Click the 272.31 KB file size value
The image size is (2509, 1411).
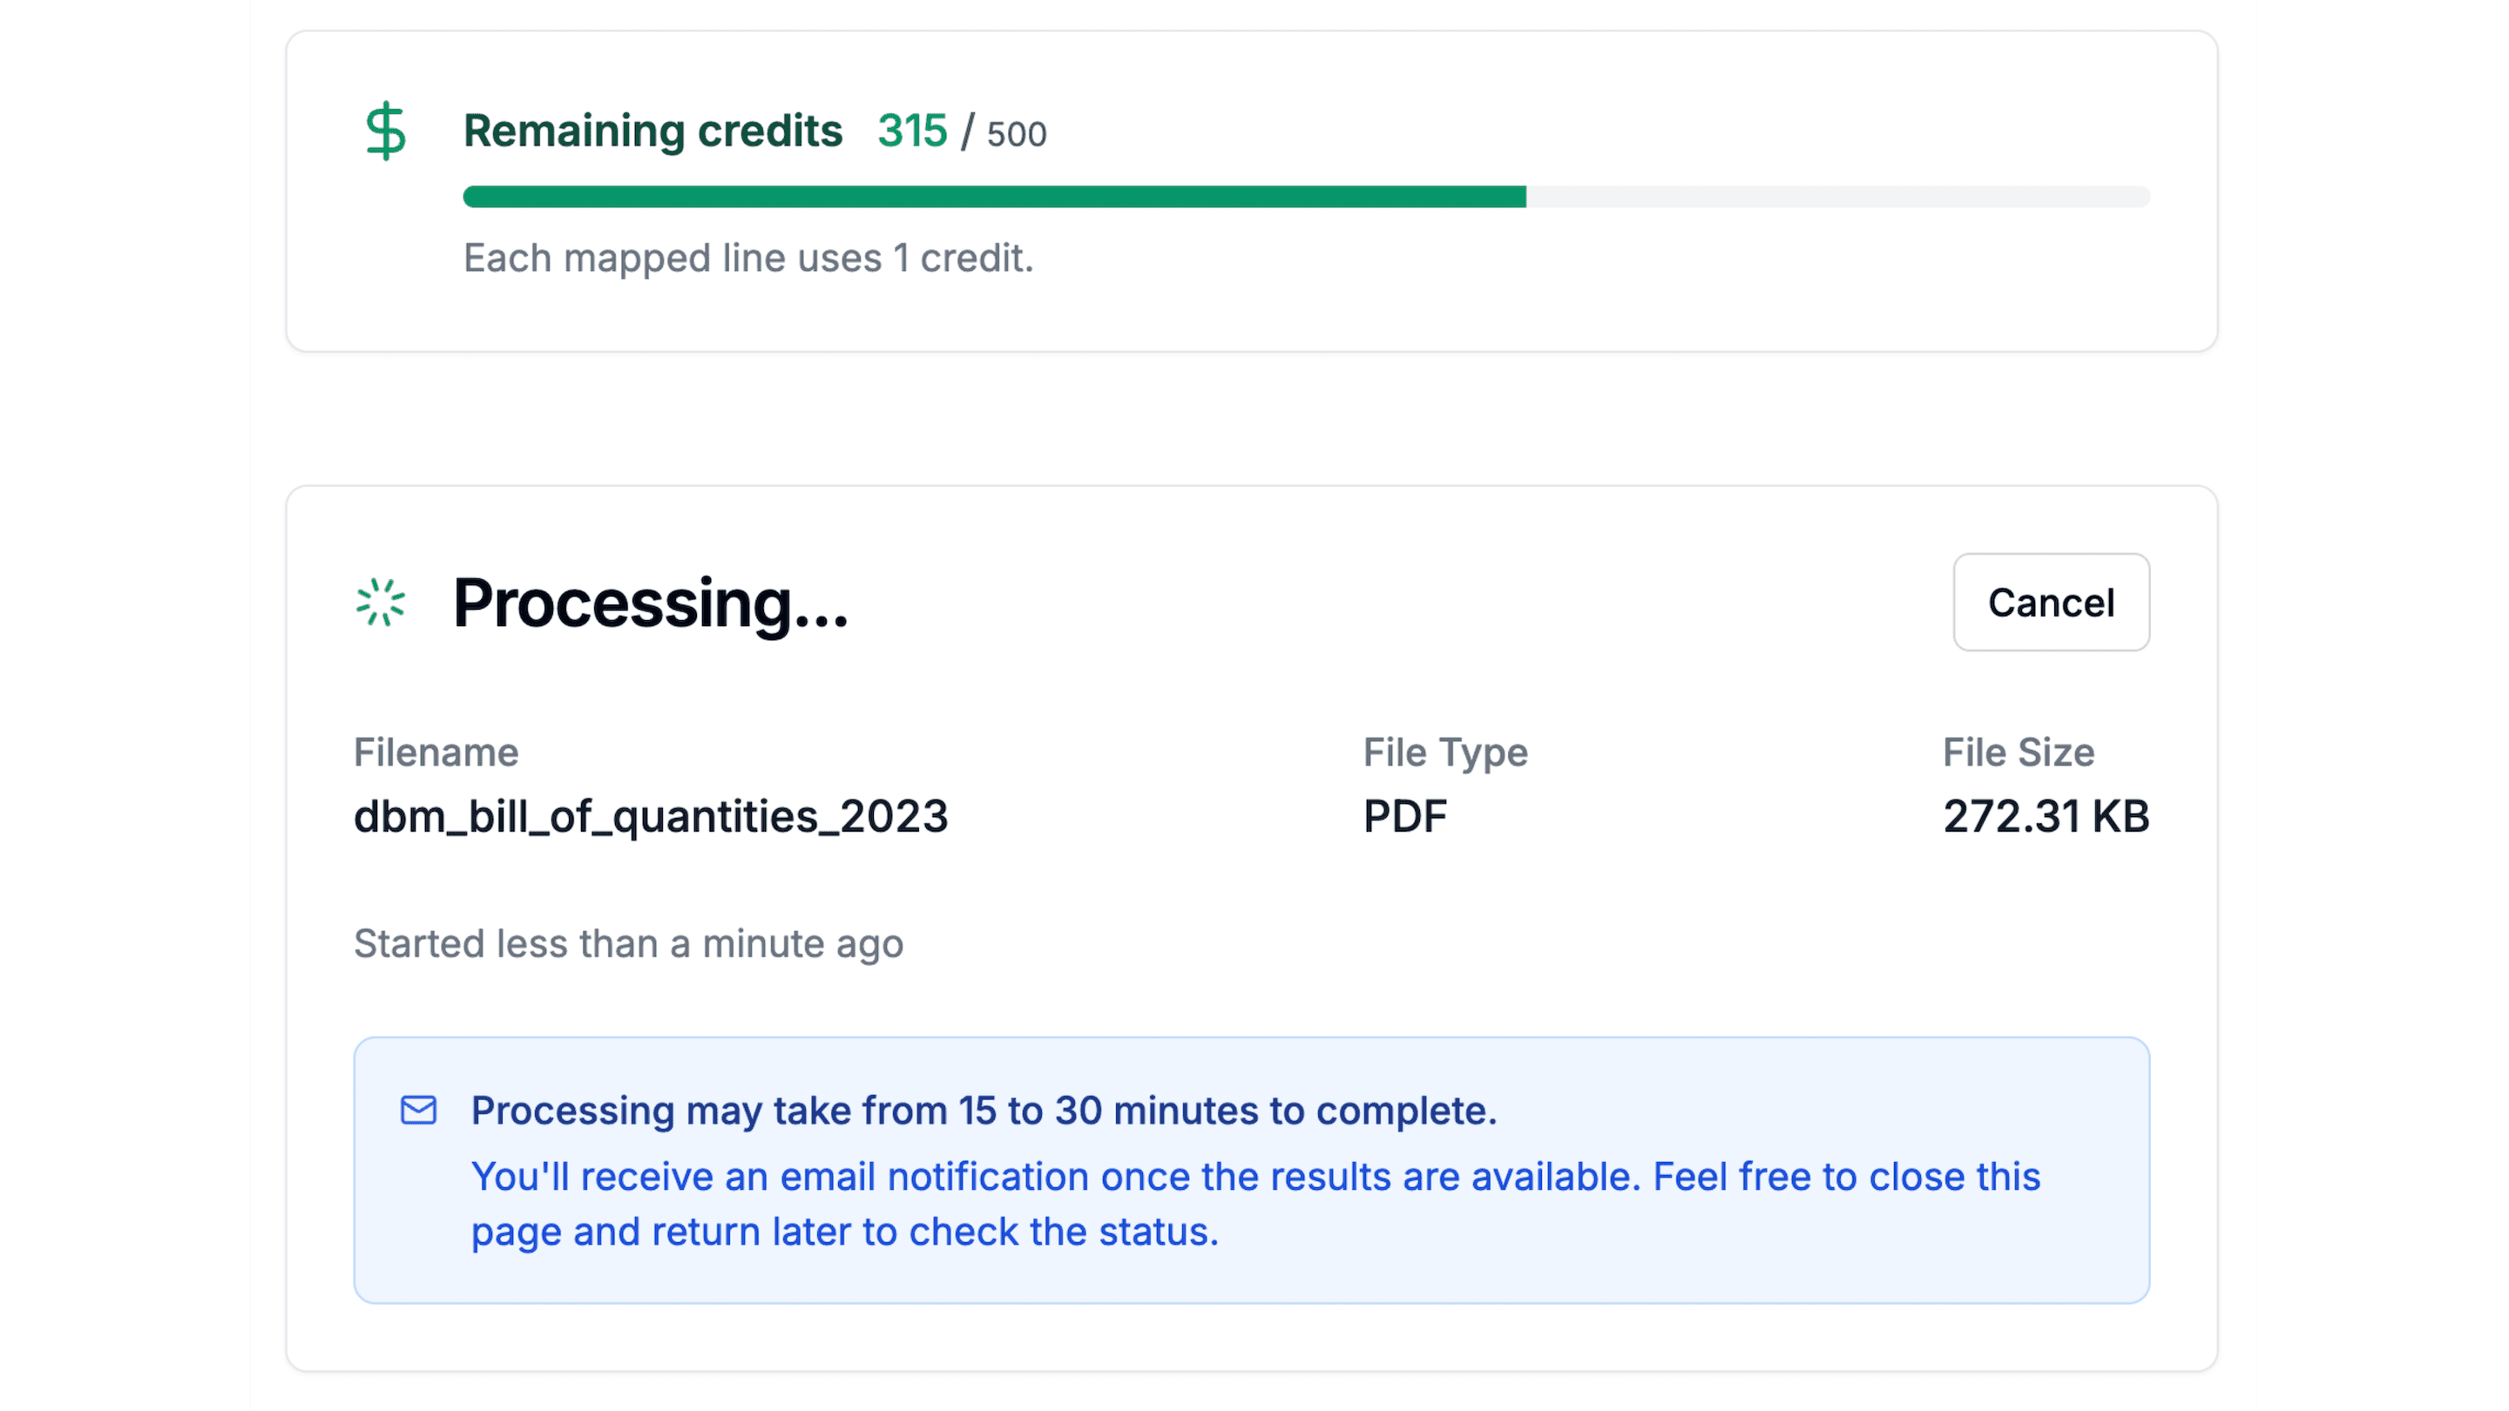(x=2046, y=816)
